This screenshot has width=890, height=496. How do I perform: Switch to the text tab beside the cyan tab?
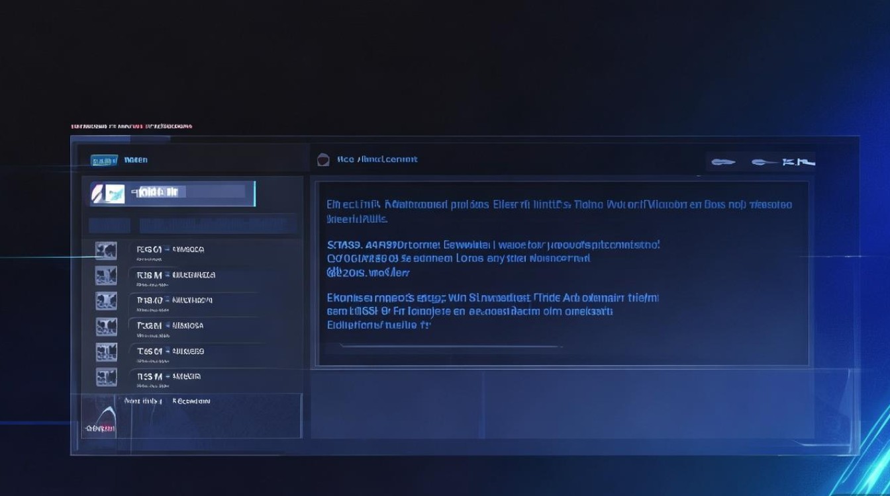(136, 160)
